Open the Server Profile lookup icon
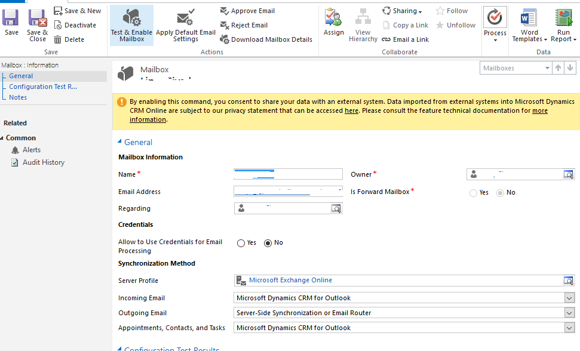This screenshot has width=580, height=351. click(x=568, y=281)
